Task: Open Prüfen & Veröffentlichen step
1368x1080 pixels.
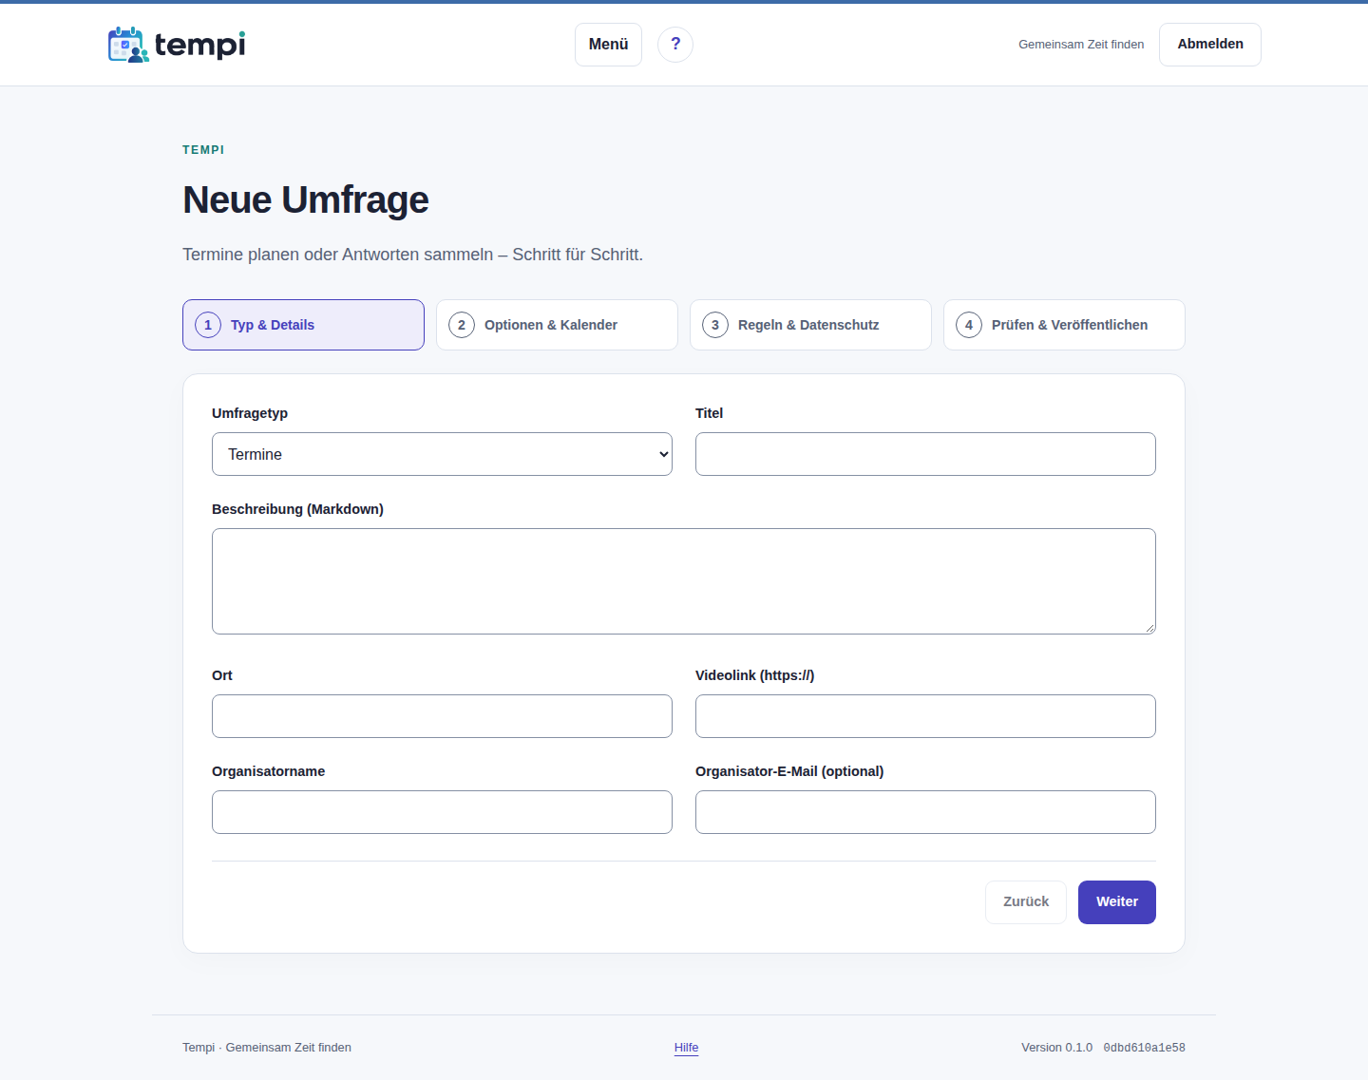Action: (1064, 325)
